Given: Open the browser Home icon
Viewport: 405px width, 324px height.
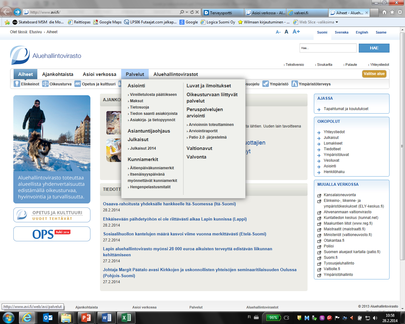Looking at the screenshot, I should (x=384, y=12).
